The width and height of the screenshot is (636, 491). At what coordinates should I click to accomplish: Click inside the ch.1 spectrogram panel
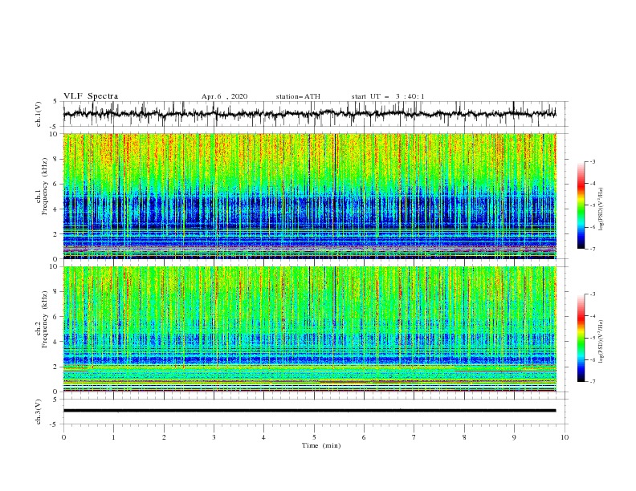[x=309, y=196]
